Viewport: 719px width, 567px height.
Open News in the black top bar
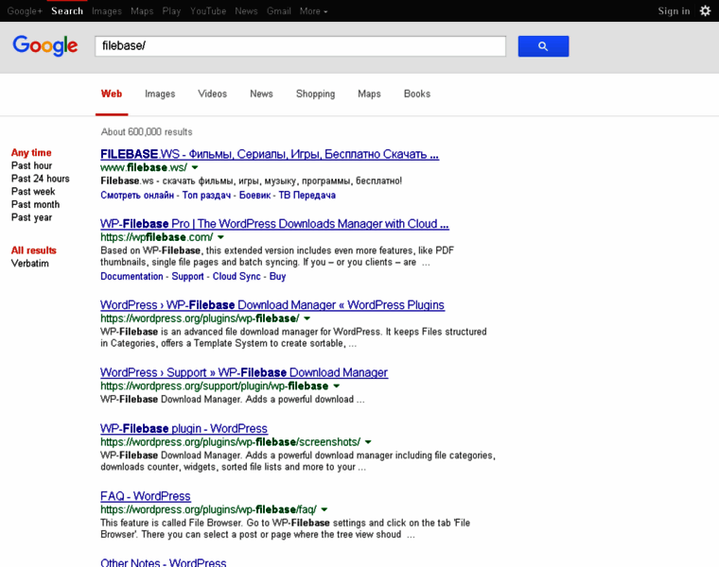click(x=246, y=11)
